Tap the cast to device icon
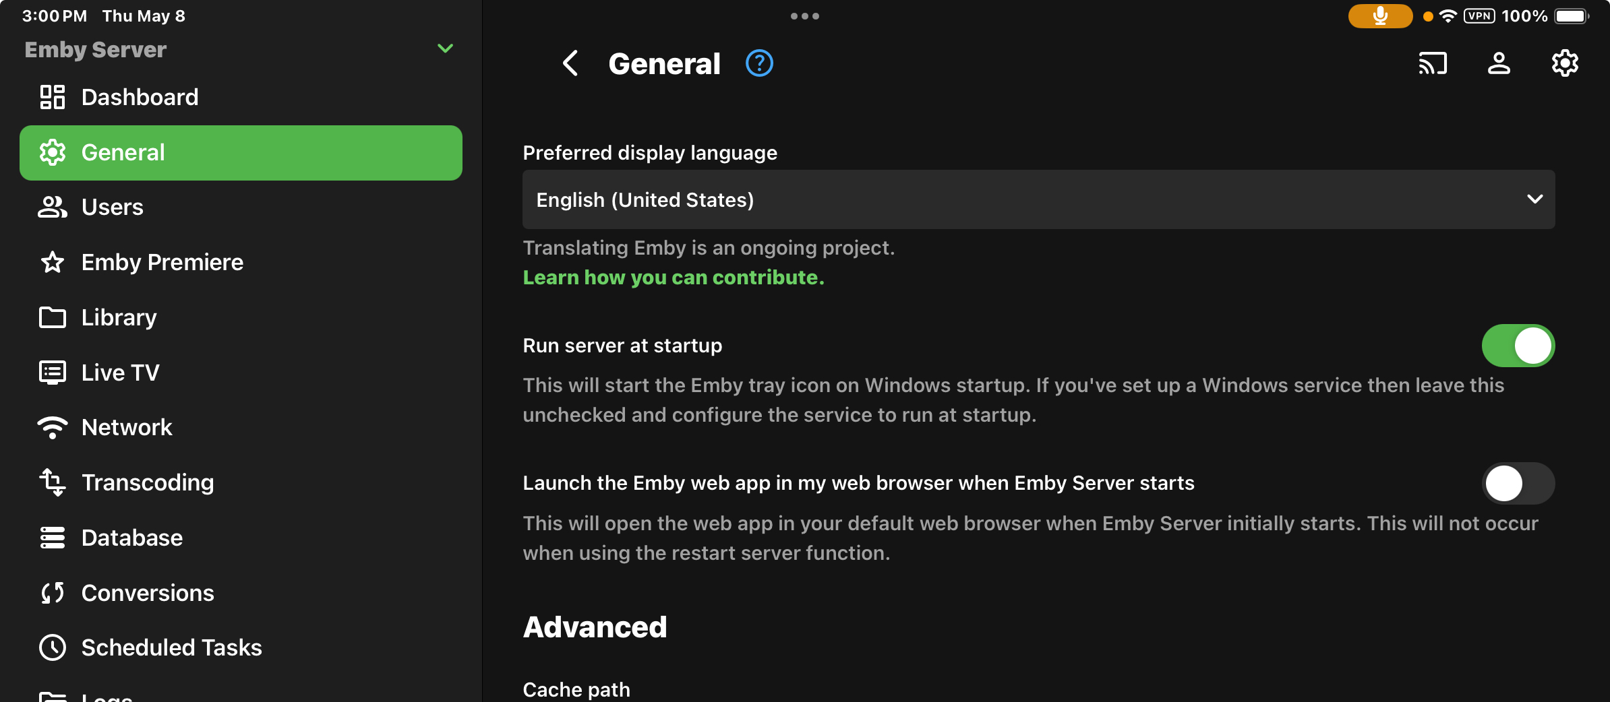Image resolution: width=1610 pixels, height=702 pixels. pos(1433,64)
